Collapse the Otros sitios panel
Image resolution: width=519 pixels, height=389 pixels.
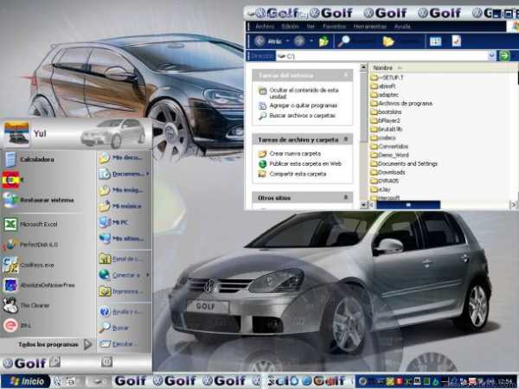point(345,197)
